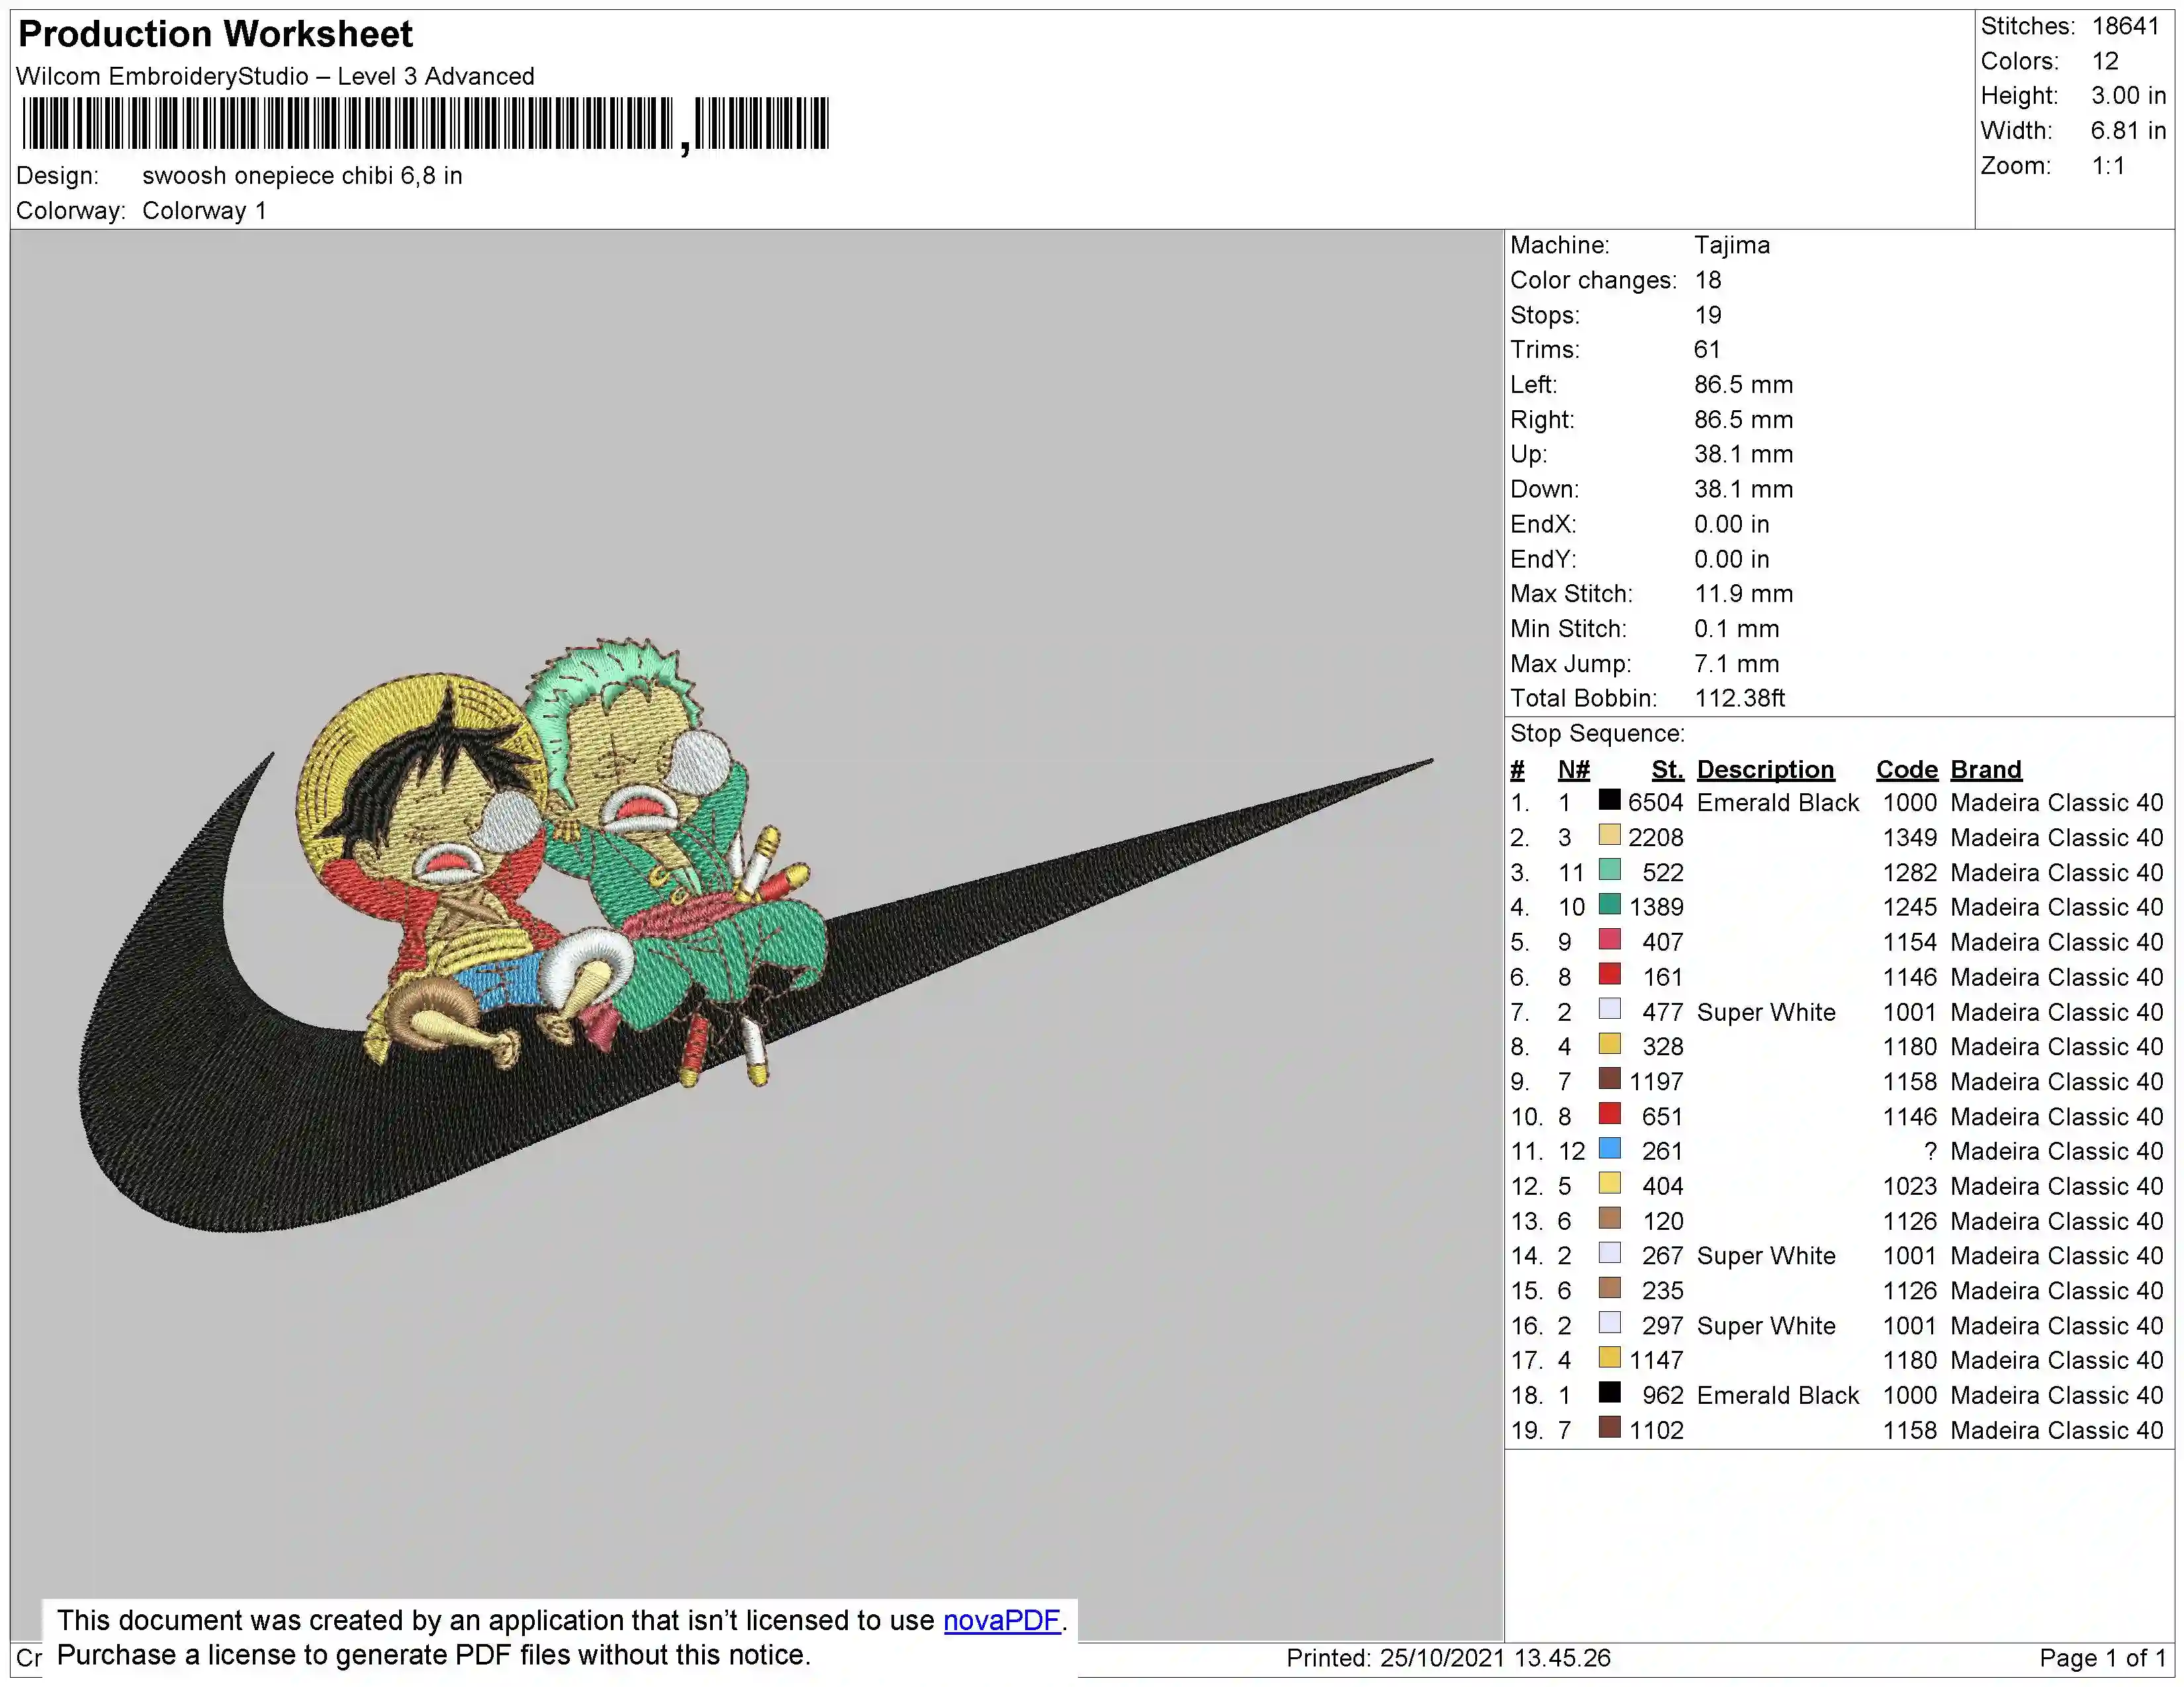Click 'Colorway 1' value
Viewport: 2184px width, 1687px height.
point(204,211)
